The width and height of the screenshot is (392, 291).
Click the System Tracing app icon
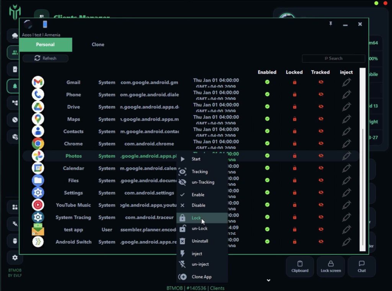[x=38, y=217]
